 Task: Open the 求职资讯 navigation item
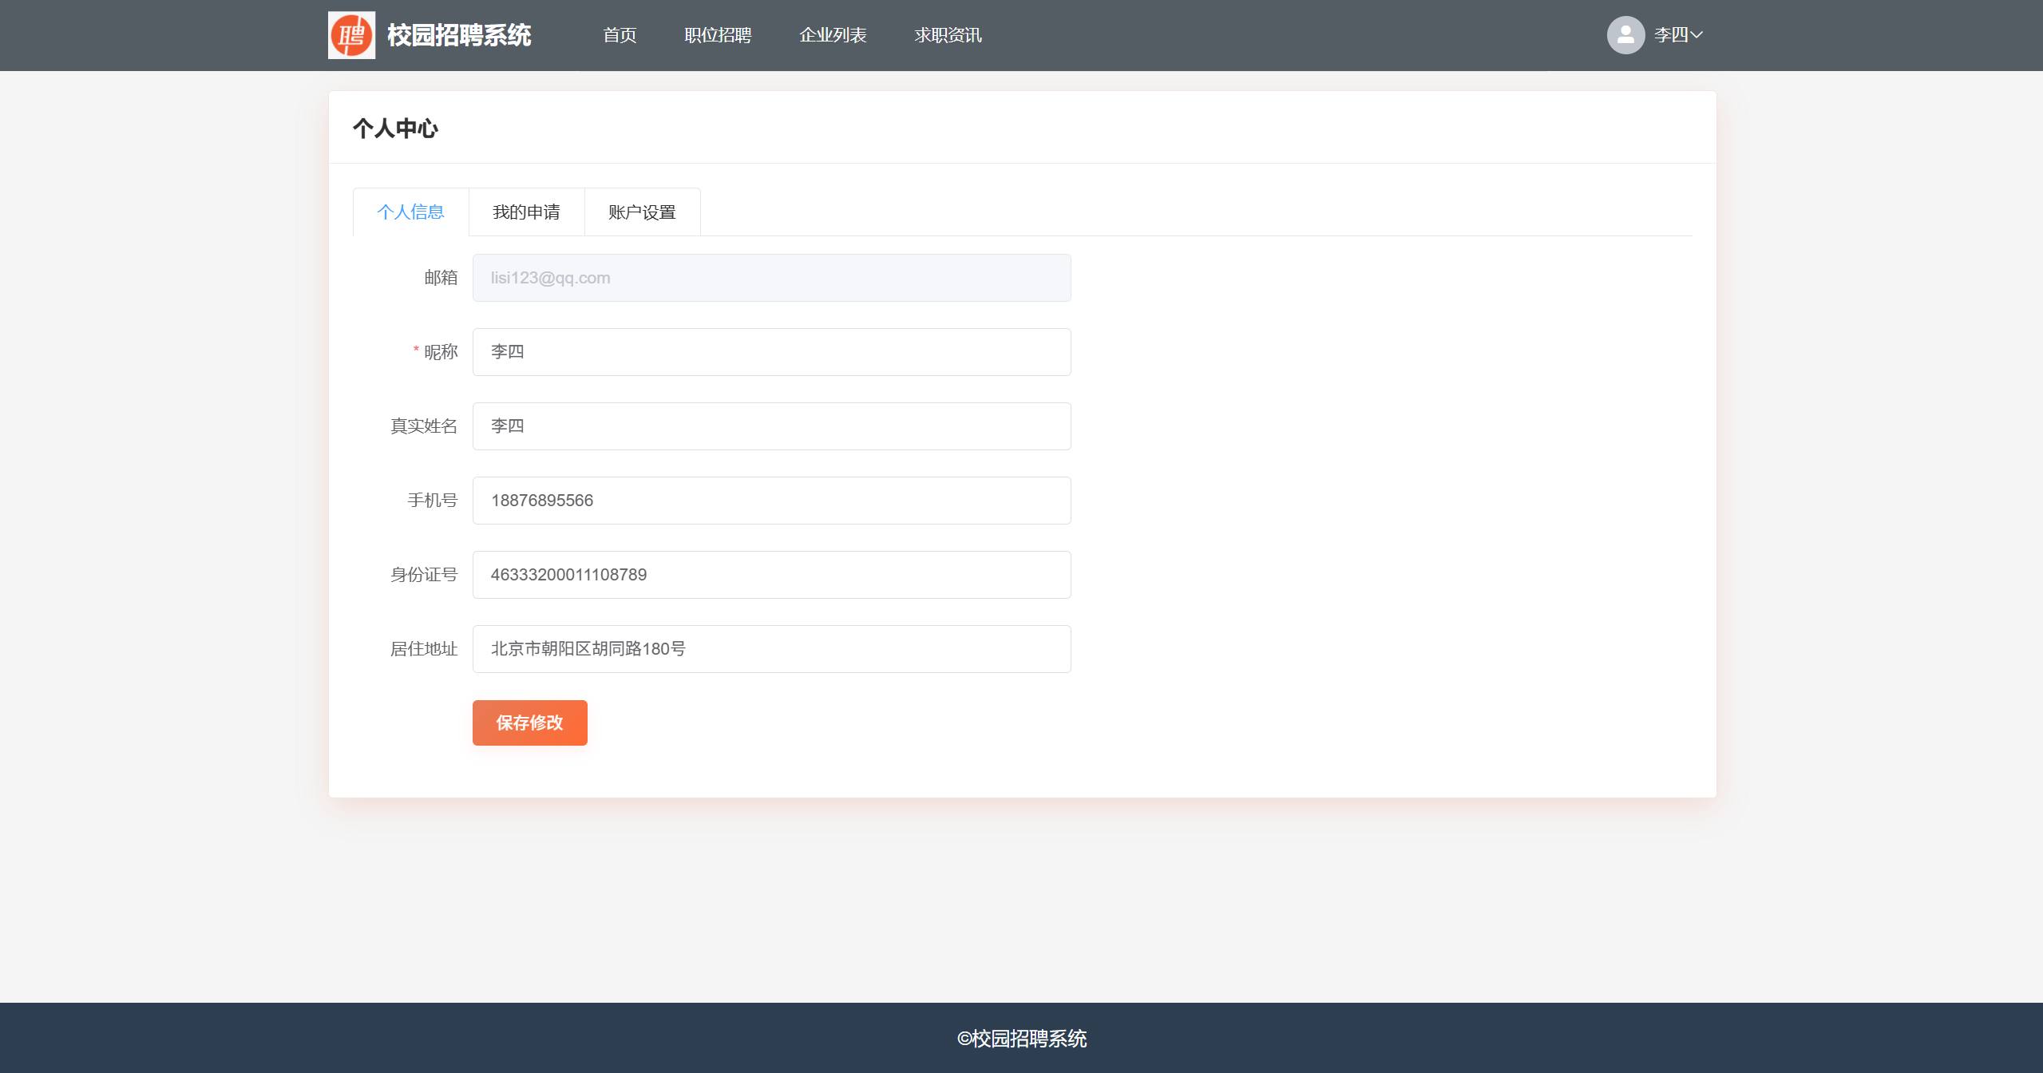tap(948, 35)
